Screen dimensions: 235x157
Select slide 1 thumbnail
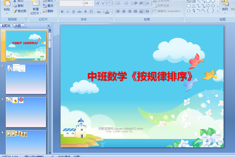point(26,46)
